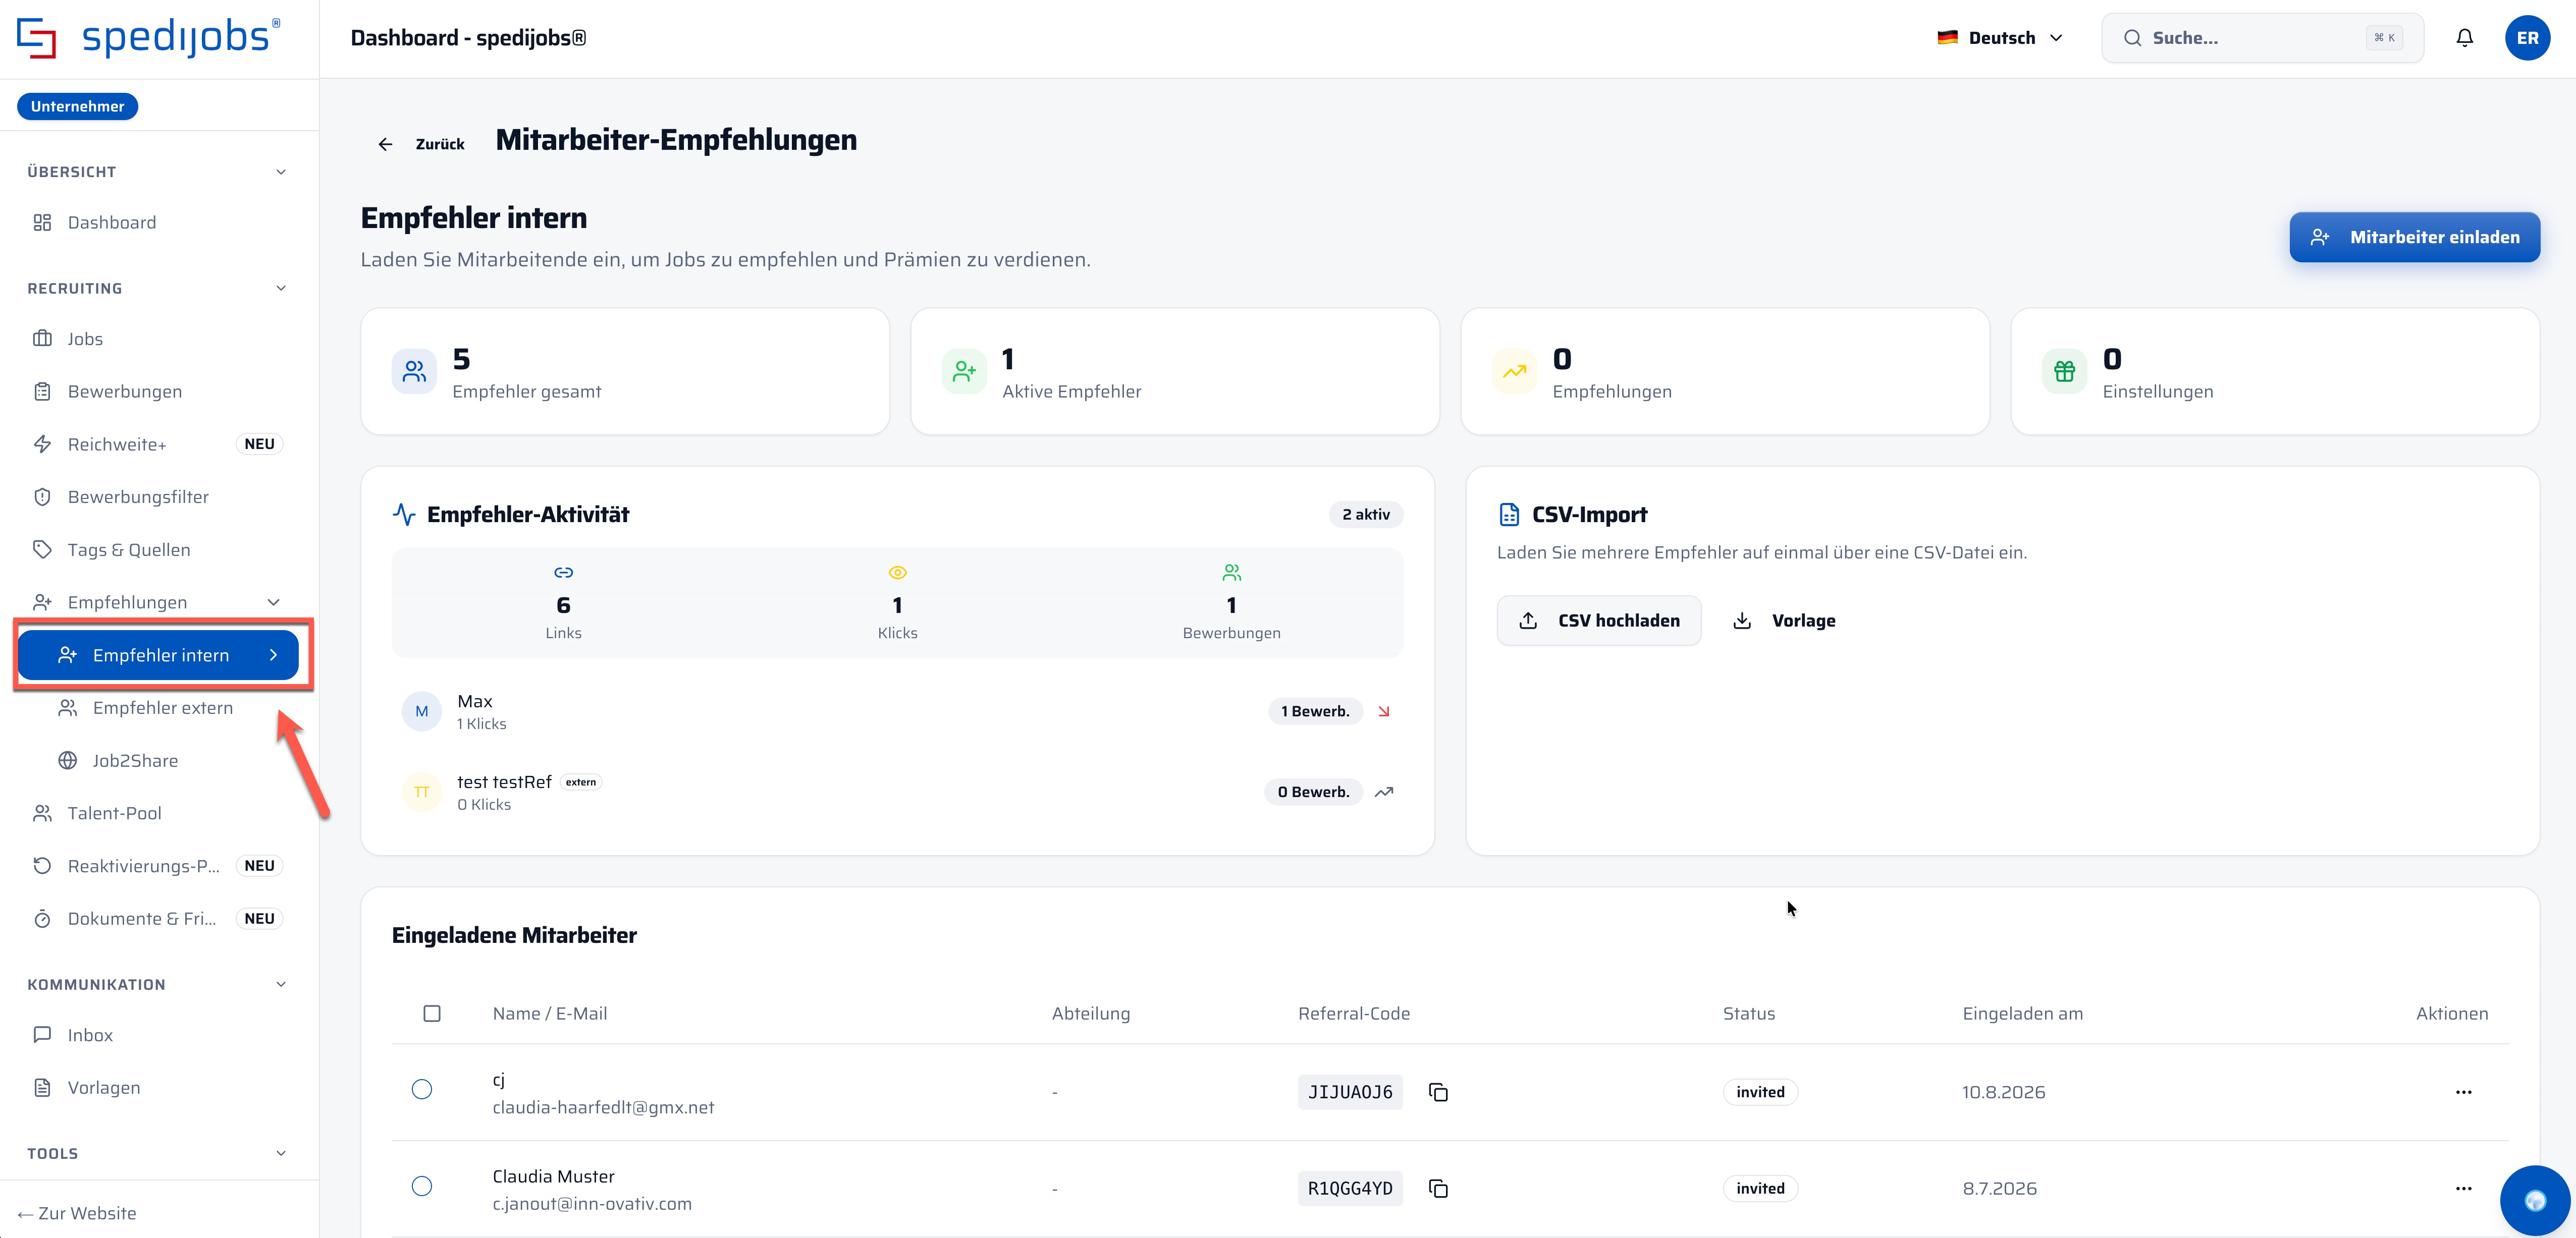Screen dimensions: 2576x1238
Task: Open the chat support bubble
Action: click(2534, 1200)
